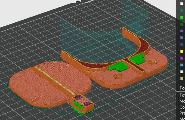This screenshot has width=185, height=120.
Task: Click the khaki legend color swatch
Action: click(182, 79)
